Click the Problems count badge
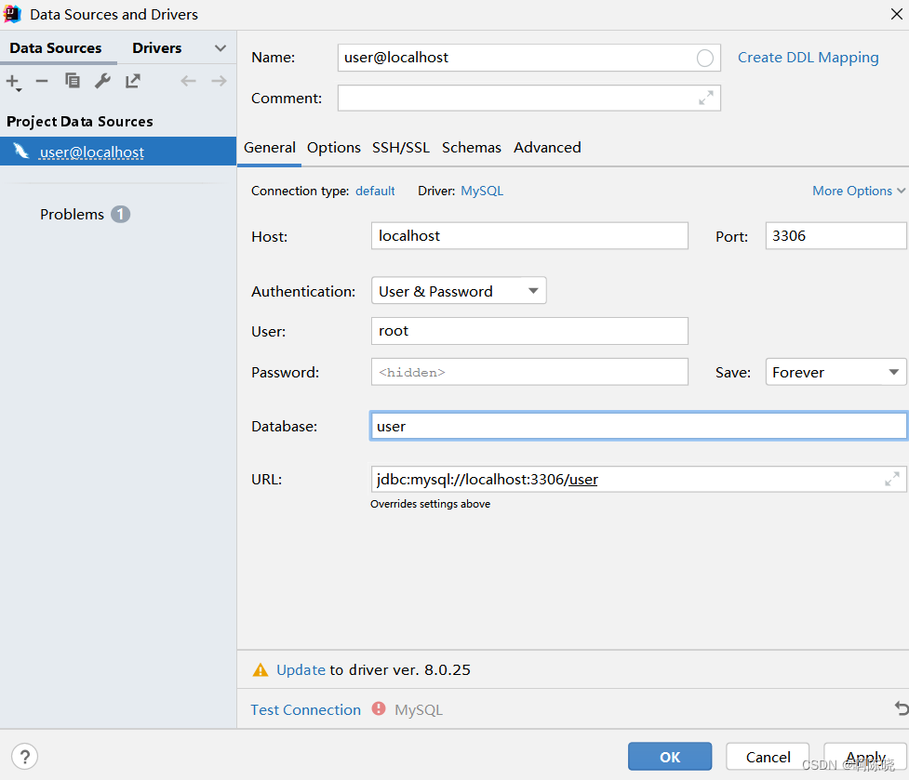 (121, 214)
